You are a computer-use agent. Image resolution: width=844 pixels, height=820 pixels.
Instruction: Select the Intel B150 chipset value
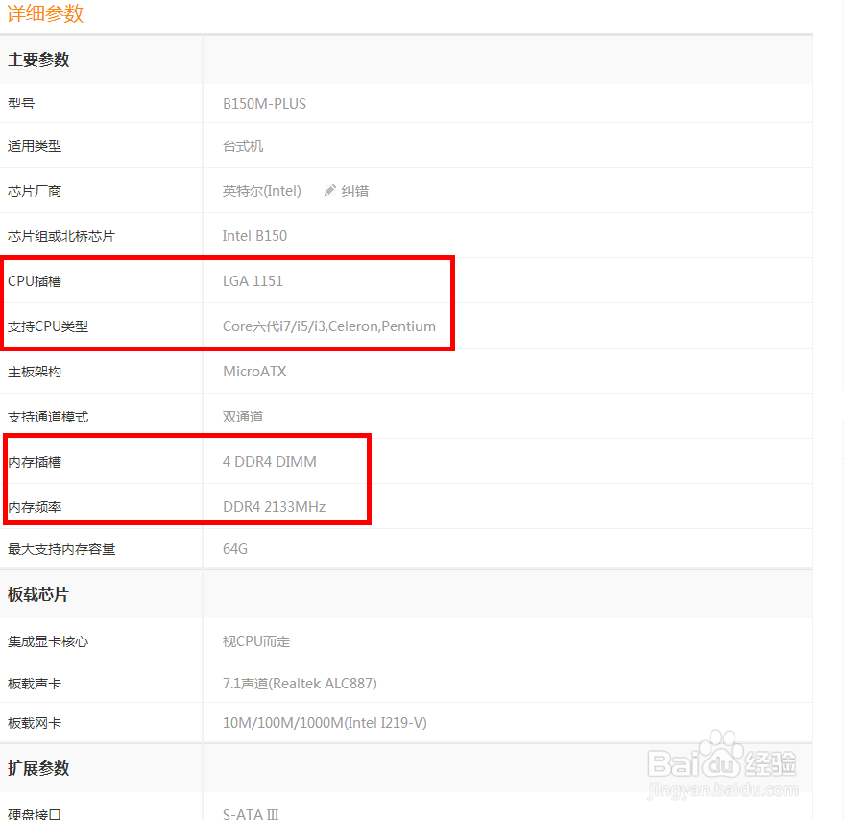[254, 236]
